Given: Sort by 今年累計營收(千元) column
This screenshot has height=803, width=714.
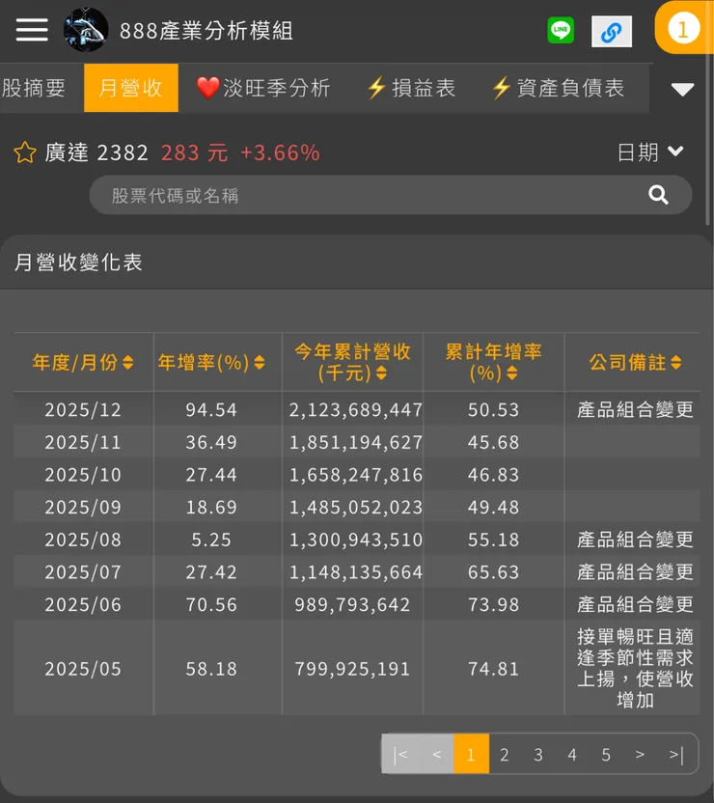Looking at the screenshot, I should 352,363.
